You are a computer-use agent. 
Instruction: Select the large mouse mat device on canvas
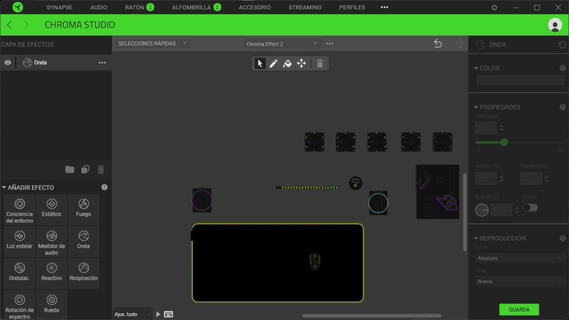click(278, 263)
